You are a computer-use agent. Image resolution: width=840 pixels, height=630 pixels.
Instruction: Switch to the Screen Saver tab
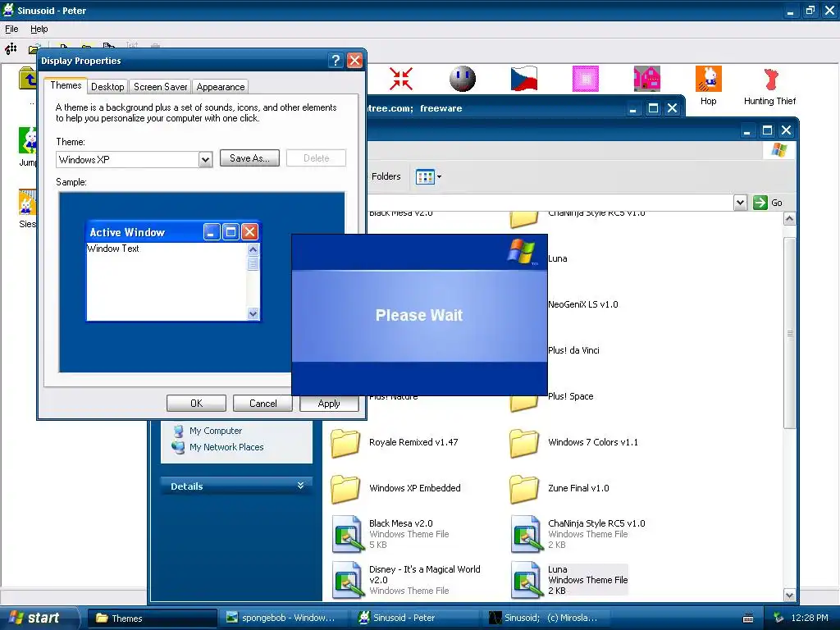tap(160, 87)
